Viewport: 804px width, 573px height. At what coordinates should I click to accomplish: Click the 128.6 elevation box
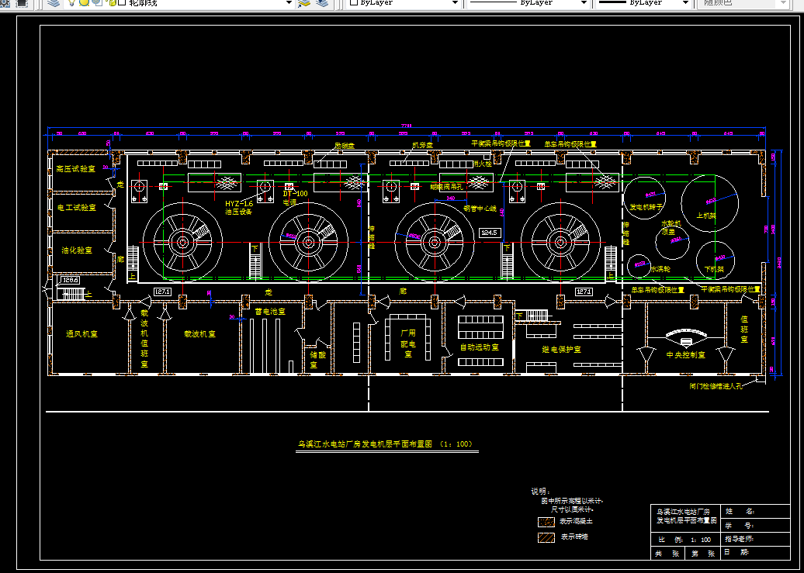(x=70, y=281)
